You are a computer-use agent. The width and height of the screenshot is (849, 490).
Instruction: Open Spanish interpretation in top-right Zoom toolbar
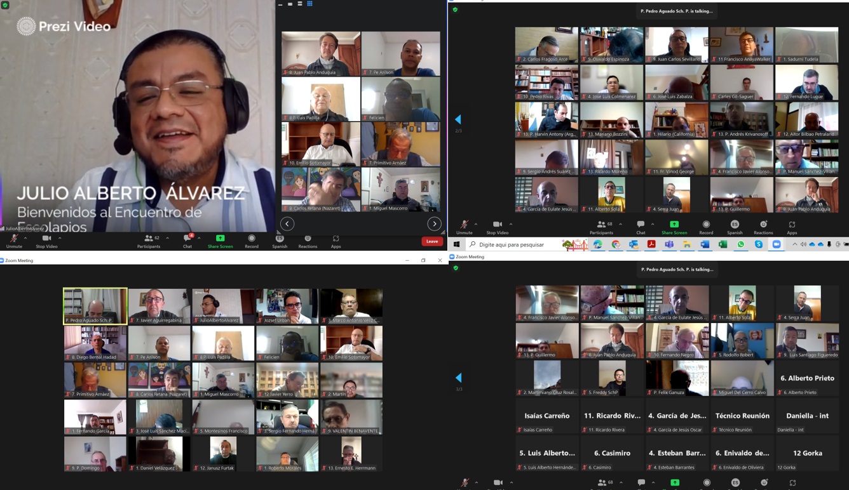click(x=735, y=227)
